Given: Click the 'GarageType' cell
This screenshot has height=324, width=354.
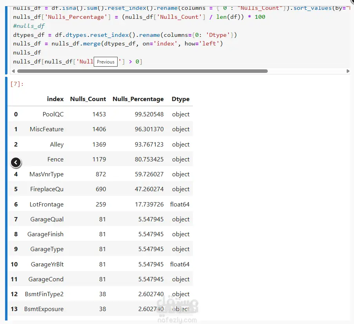Looking at the screenshot, I should pyautogui.click(x=47, y=249).
